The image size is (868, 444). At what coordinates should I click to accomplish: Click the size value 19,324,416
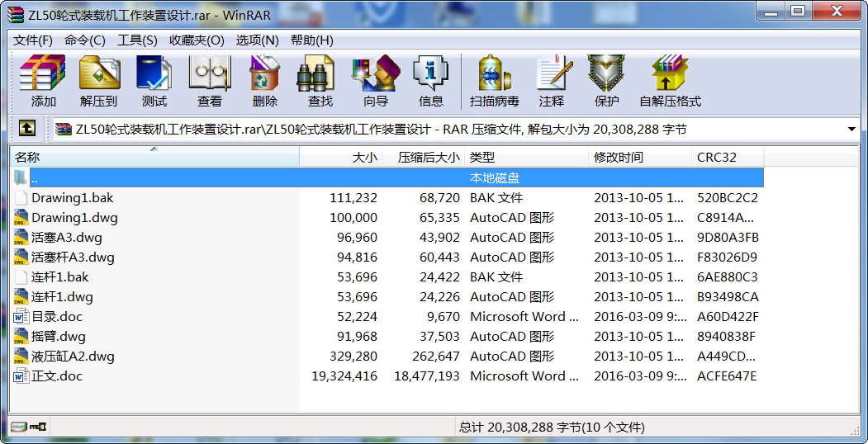344,376
